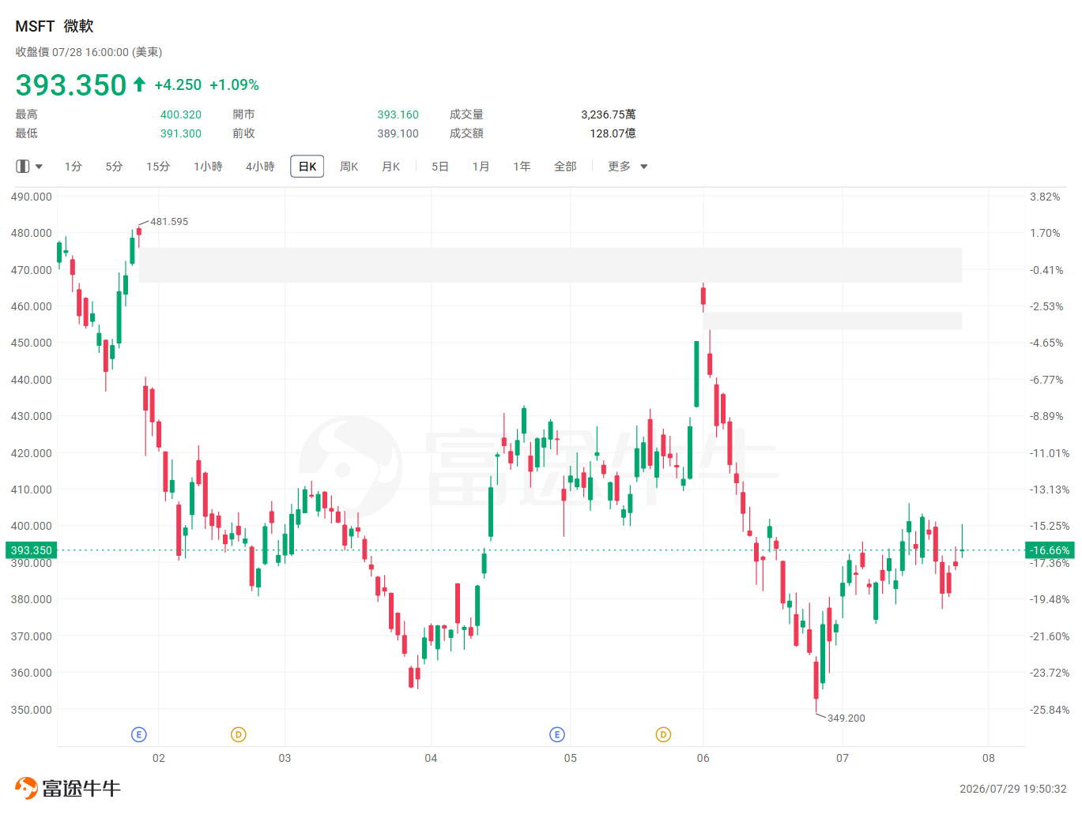
Task: Expand the arrow next to the layout icon
Action: click(39, 167)
